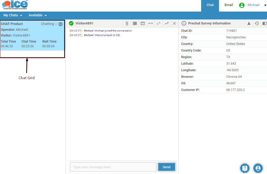Close the Visitor4891 chat with X

pyautogui.click(x=174, y=23)
